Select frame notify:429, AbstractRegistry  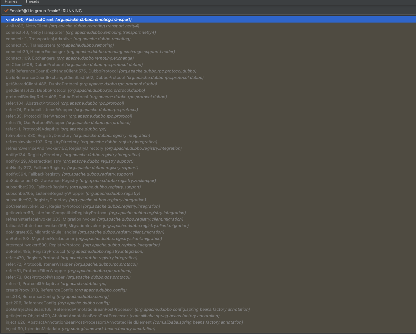pyautogui.click(x=208, y=161)
